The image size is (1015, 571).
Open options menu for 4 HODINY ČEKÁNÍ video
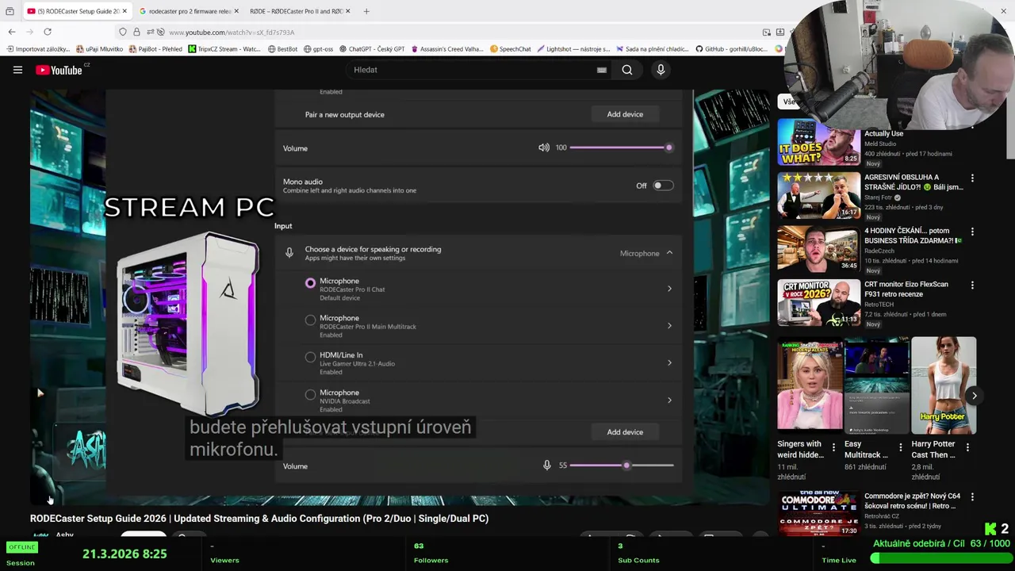pyautogui.click(x=972, y=232)
